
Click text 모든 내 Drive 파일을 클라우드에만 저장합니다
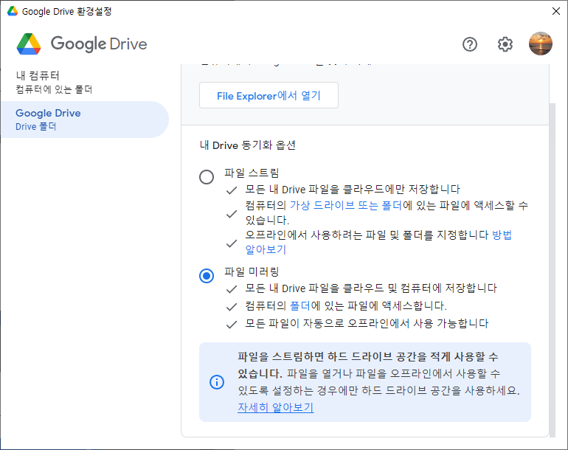point(353,189)
